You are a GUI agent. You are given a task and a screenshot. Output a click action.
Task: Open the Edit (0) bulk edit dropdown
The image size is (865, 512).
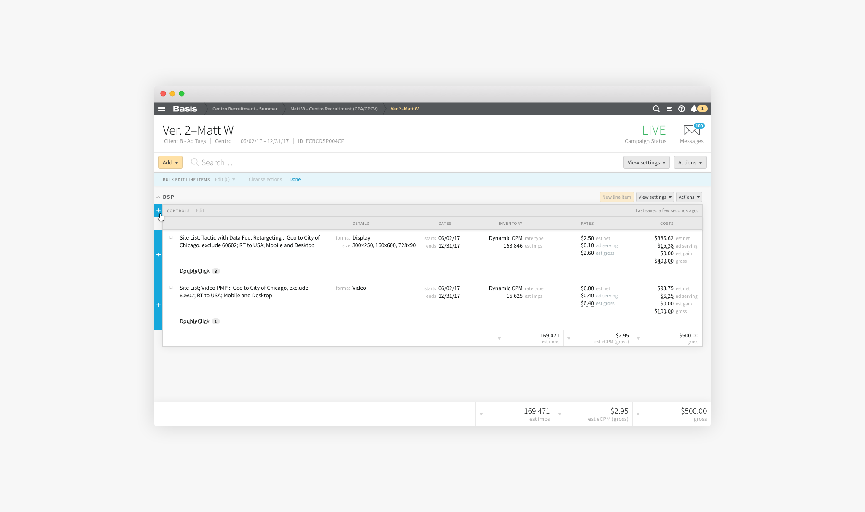[225, 179]
